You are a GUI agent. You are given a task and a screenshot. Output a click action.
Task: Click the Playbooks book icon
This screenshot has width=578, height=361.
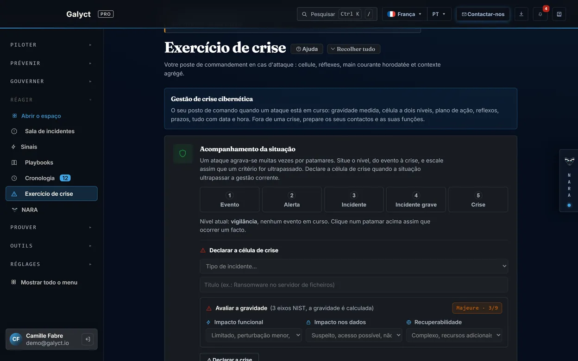point(14,162)
